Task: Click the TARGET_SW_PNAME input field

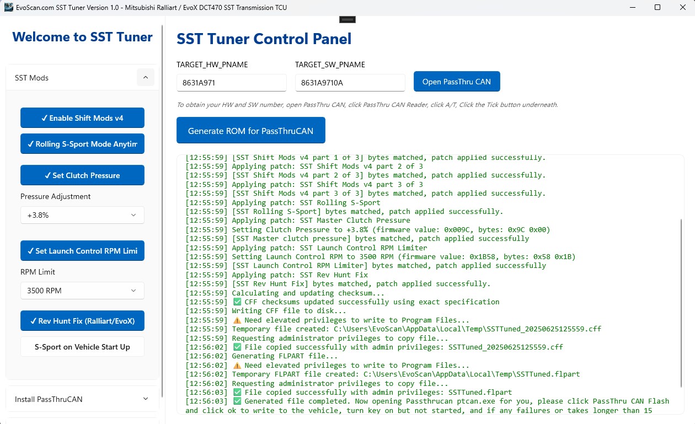Action: coord(350,83)
